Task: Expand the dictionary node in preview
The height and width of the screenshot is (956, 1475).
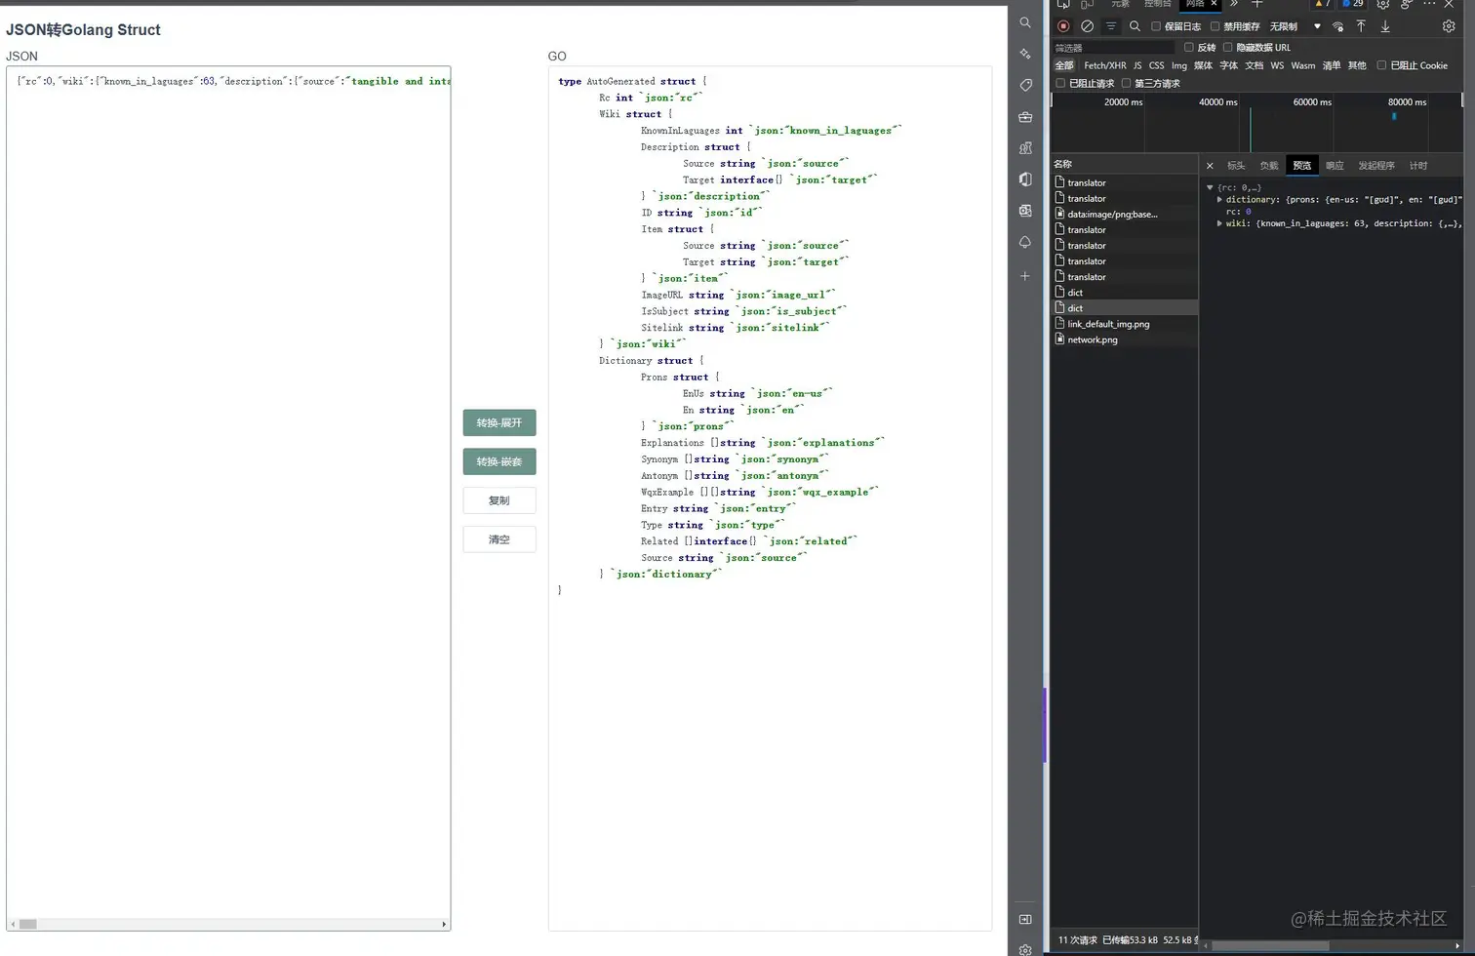Action: [1219, 199]
